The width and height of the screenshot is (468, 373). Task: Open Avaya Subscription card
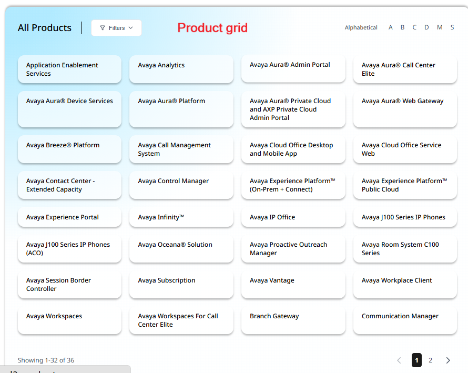[x=181, y=285]
